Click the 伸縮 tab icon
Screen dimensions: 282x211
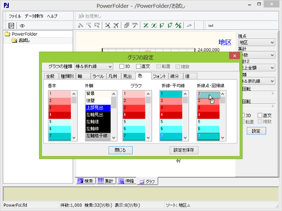click(122, 181)
